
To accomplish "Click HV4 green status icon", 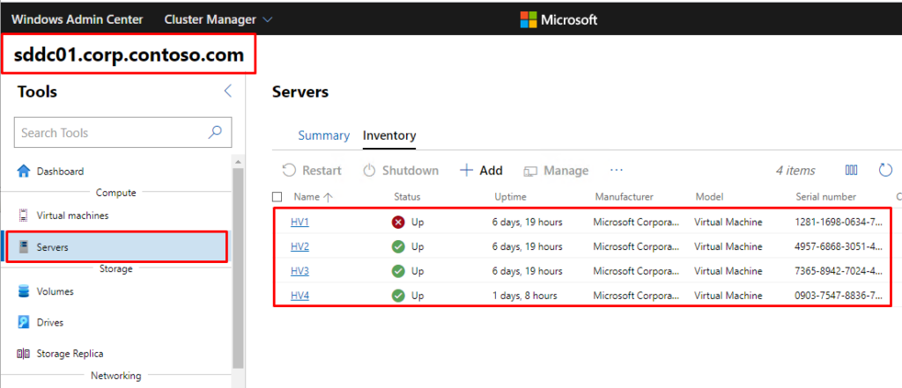I will click(398, 296).
